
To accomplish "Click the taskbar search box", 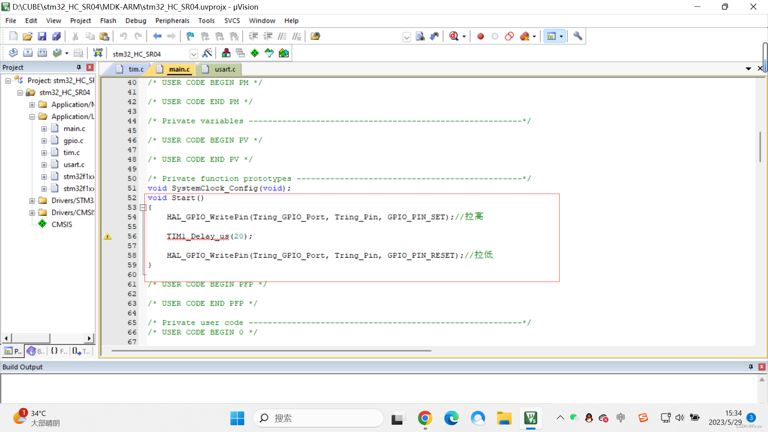I will click(318, 418).
